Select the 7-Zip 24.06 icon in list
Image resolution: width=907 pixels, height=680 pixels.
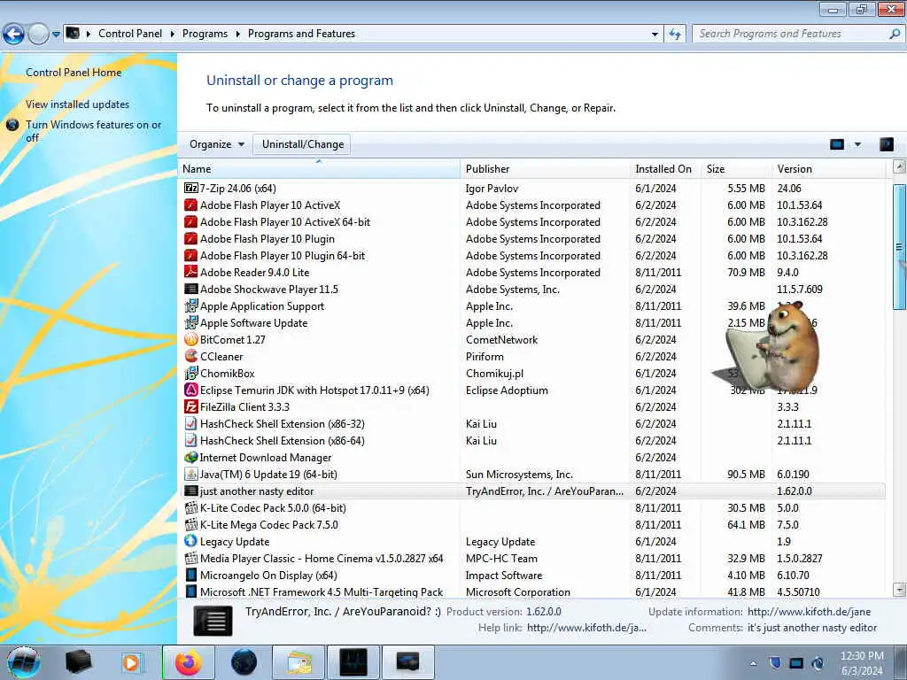pos(191,188)
